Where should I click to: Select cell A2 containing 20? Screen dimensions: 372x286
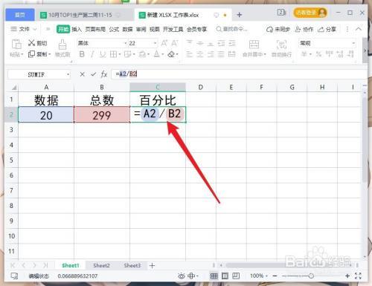point(46,114)
